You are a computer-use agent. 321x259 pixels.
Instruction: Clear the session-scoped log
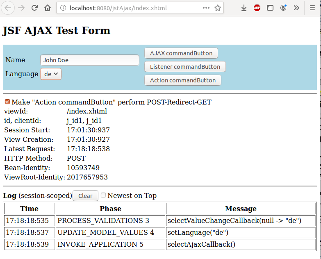point(85,196)
